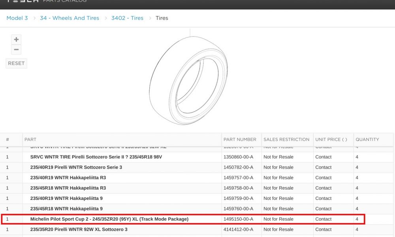This screenshot has width=395, height=237.
Task: Select 235/45R18 WNTR Hakkapeliitta R3 part
Action: (x=68, y=188)
